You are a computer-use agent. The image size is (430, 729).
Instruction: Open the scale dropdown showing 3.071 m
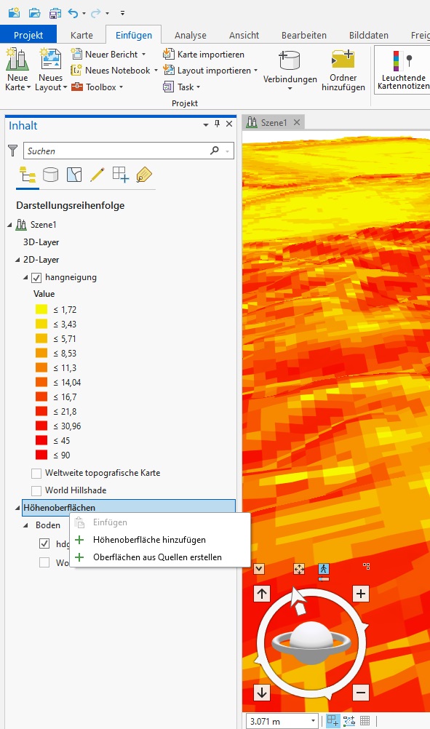pos(313,721)
